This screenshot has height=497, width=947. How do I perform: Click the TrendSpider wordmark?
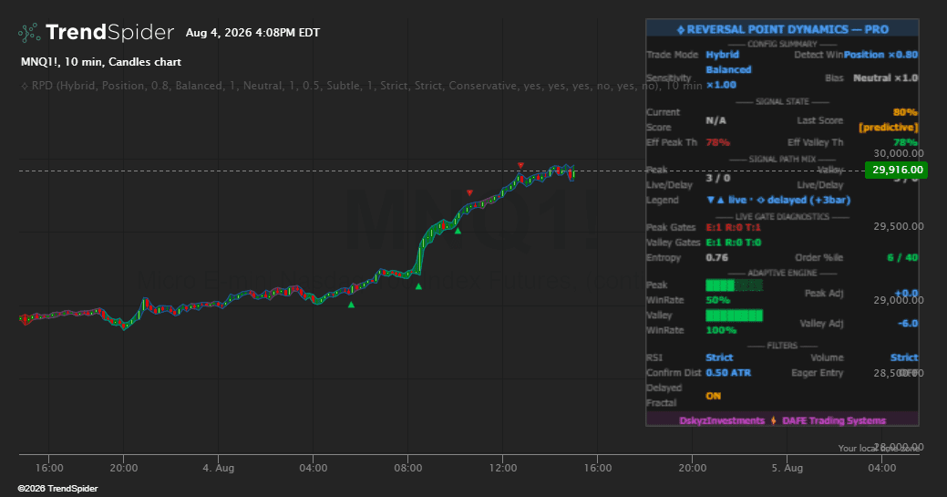(110, 32)
